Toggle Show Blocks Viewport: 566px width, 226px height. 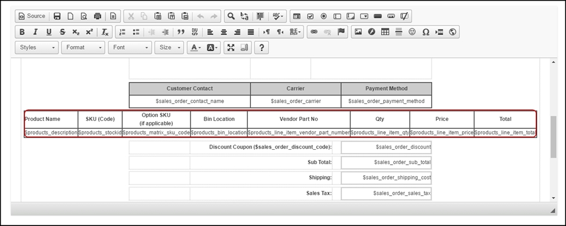pyautogui.click(x=244, y=47)
